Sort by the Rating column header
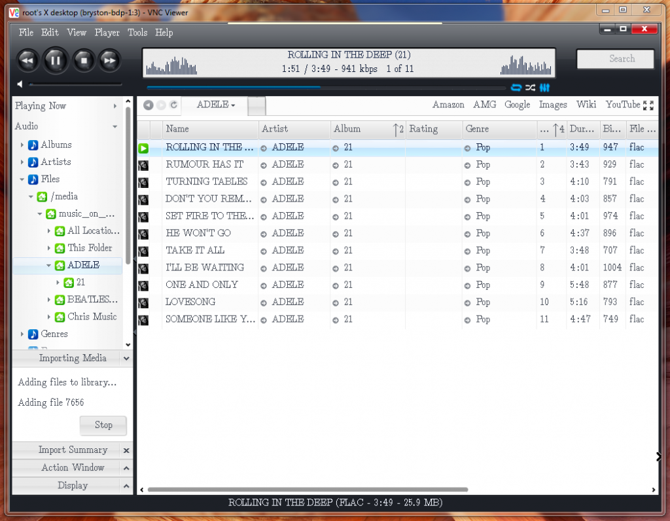The width and height of the screenshot is (670, 521). coord(434,129)
